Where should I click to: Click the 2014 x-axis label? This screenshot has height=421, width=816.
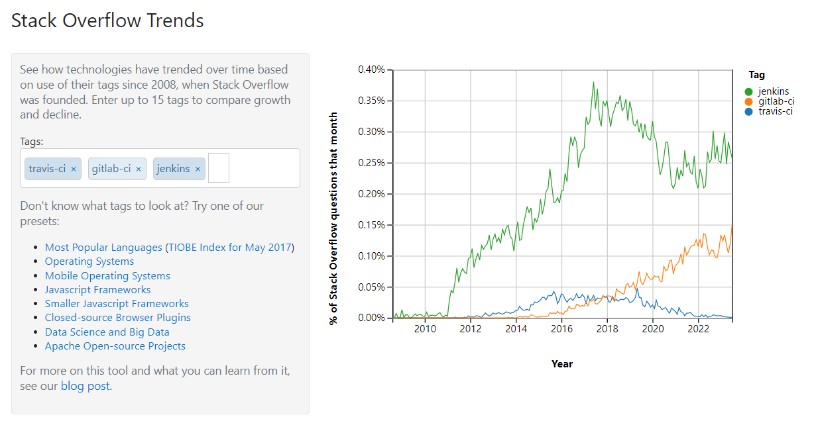(516, 329)
